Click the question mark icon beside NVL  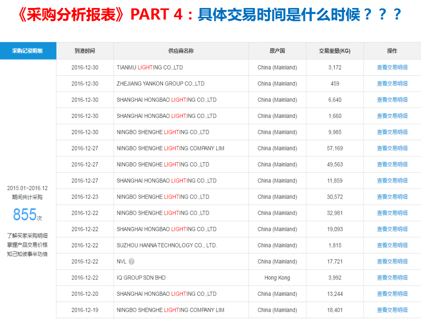click(132, 261)
